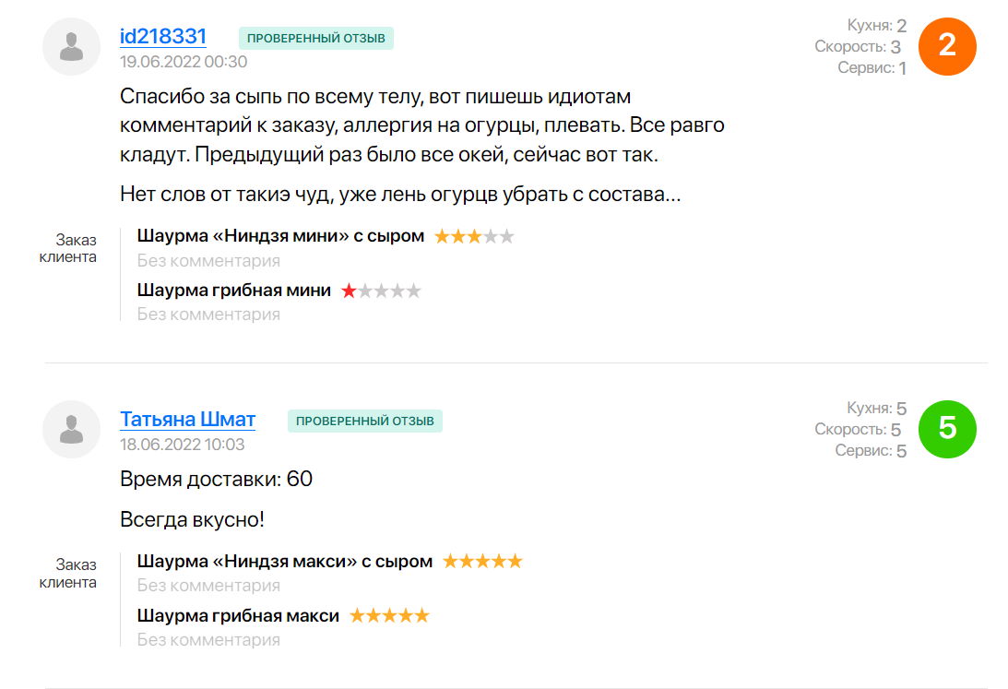Click the red star of Шаурма грибная мини

pos(350,291)
